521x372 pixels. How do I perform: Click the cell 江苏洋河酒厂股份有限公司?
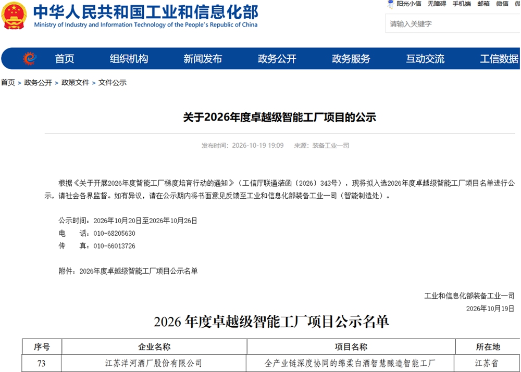click(x=154, y=363)
